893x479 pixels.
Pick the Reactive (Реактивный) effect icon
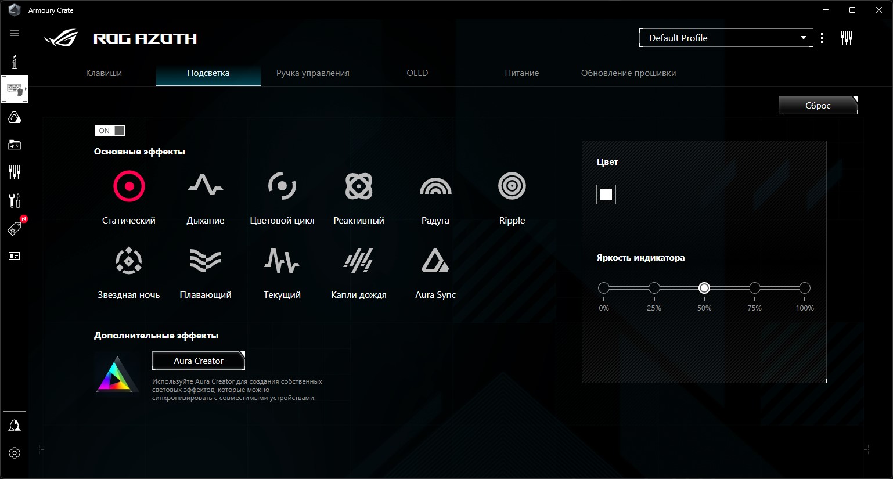(x=359, y=186)
